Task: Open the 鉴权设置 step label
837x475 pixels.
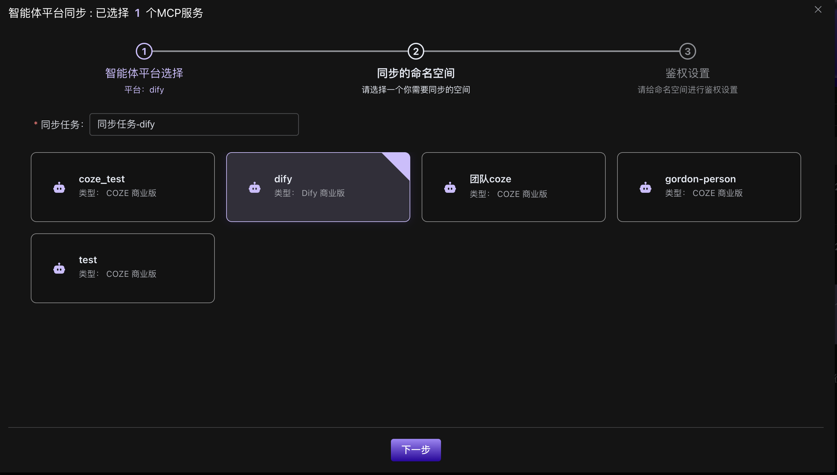Action: 687,73
